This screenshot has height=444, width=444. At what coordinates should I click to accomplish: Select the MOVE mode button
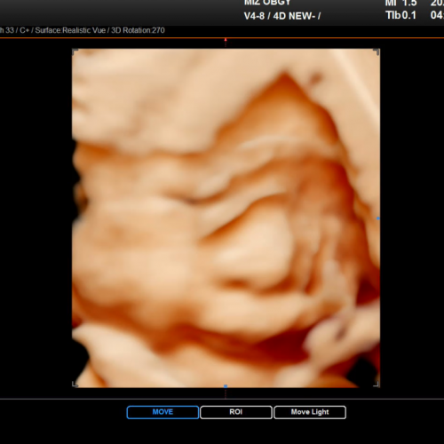click(x=163, y=412)
